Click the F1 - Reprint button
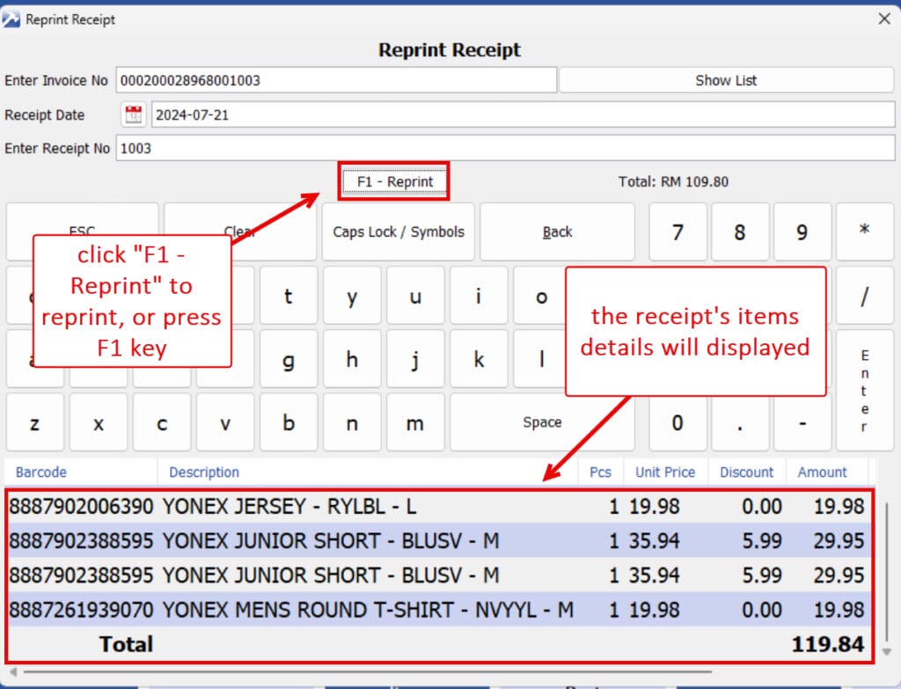The height and width of the screenshot is (689, 901). click(394, 181)
